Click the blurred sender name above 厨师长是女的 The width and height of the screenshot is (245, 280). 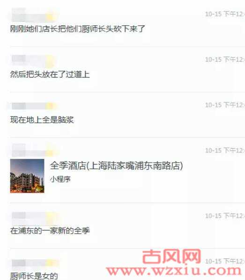[34, 263]
